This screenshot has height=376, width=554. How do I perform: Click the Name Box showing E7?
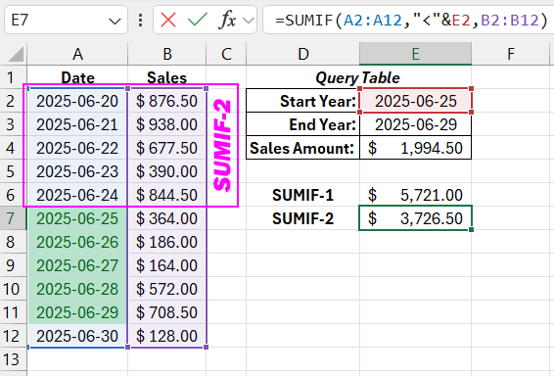point(66,20)
